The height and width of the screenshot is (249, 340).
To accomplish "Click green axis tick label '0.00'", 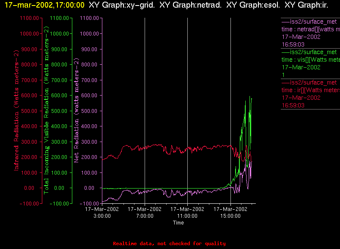I will pyautogui.click(x=59, y=188).
